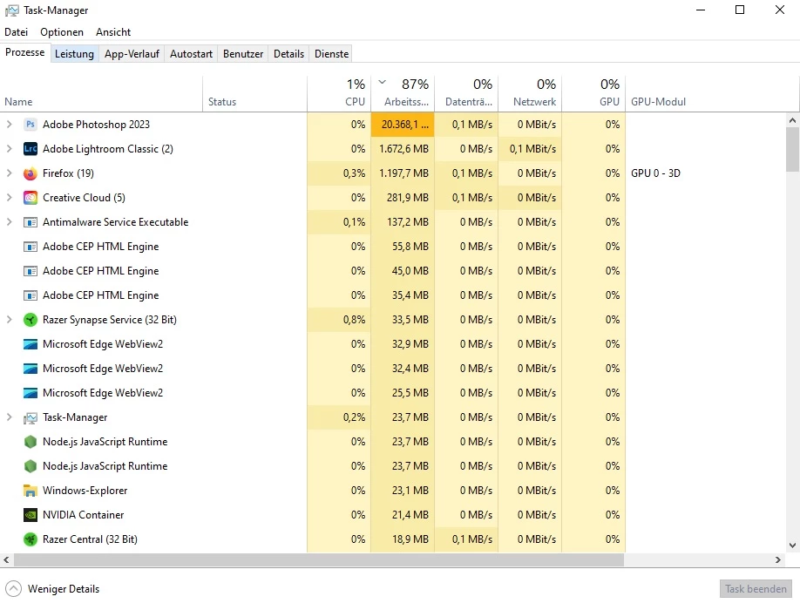Click the NVIDIA Container icon
Viewport: 800px width, 610px height.
tap(31, 515)
